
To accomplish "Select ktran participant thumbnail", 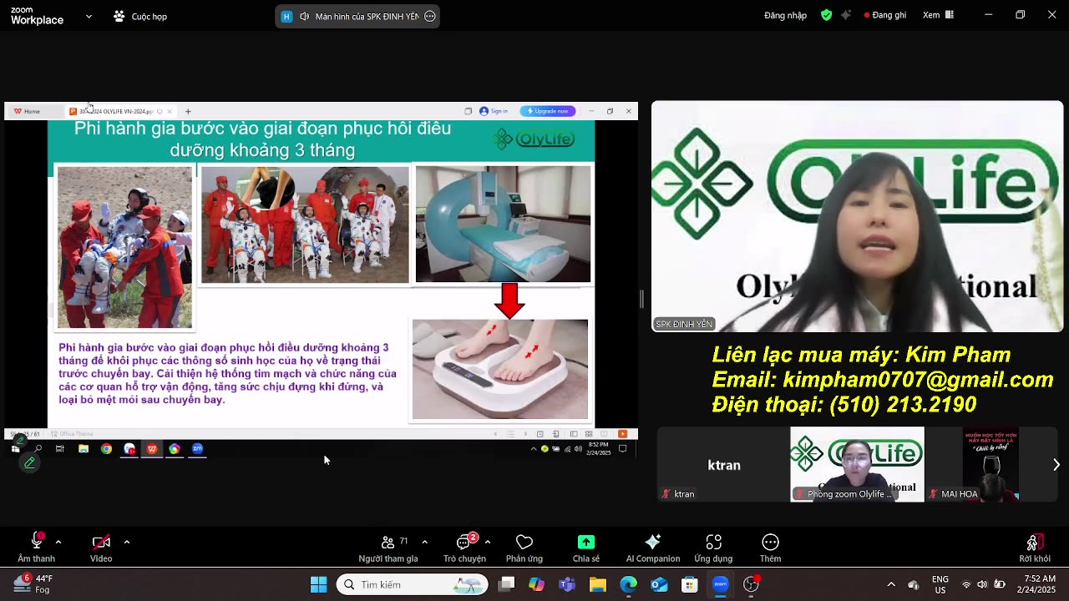I will pos(723,465).
